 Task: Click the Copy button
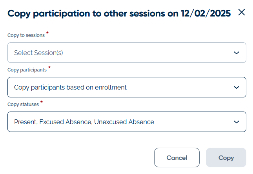tap(226, 158)
